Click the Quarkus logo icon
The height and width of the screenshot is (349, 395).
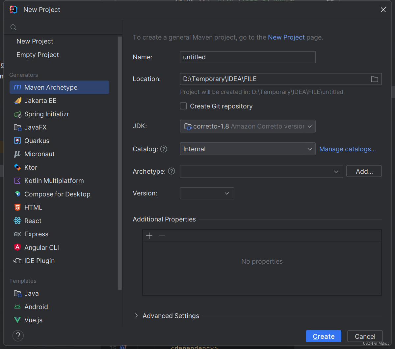click(x=17, y=141)
